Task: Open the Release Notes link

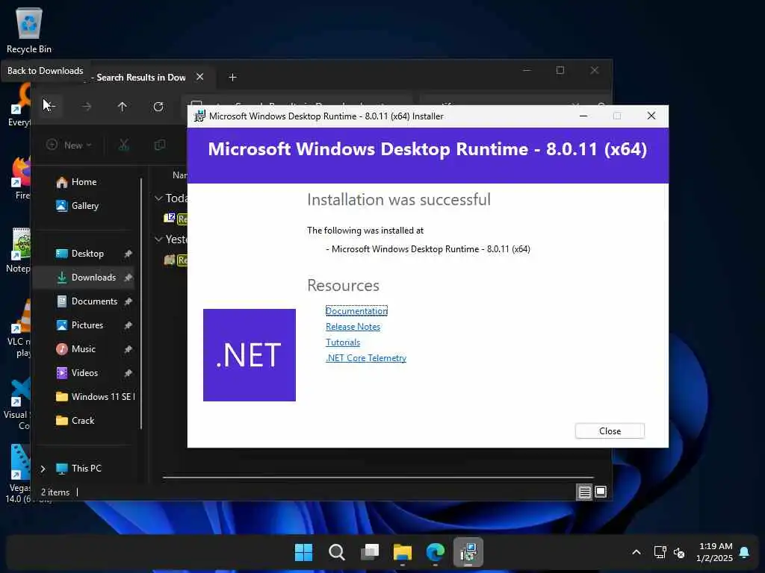Action: point(353,327)
